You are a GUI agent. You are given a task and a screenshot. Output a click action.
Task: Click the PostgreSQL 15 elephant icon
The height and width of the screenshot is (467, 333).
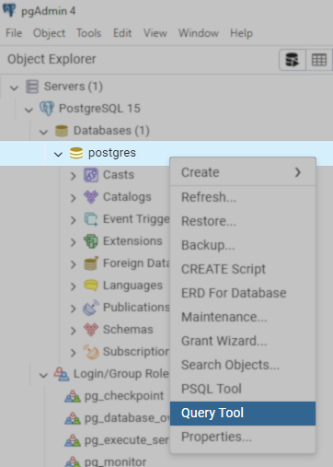pyautogui.click(x=47, y=109)
